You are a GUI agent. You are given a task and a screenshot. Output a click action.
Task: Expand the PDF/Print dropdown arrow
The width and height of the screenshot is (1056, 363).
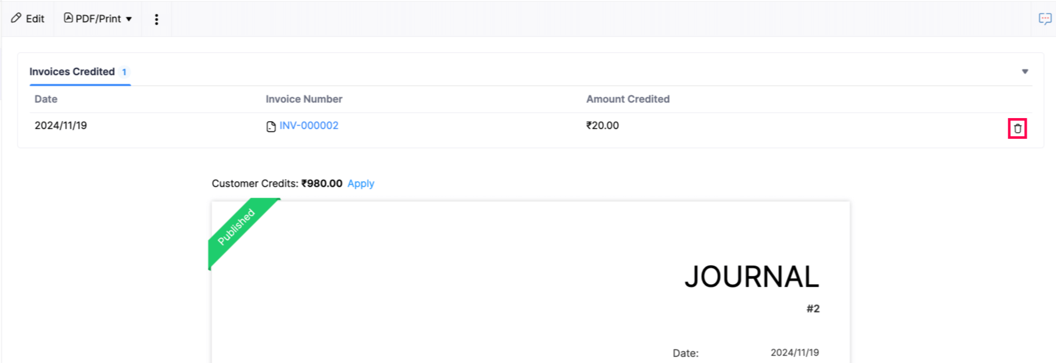129,19
